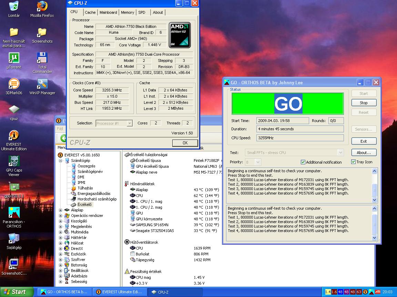Click OK in the CPU-Z window
The height and width of the screenshot is (297, 397).
coord(185,143)
